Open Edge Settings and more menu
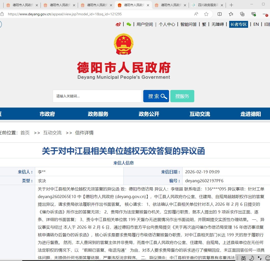270x261 pixels. [265, 14]
